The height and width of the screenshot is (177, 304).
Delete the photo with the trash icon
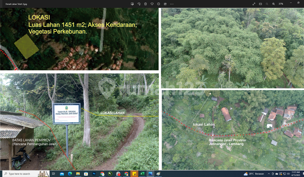(x=145, y=4)
